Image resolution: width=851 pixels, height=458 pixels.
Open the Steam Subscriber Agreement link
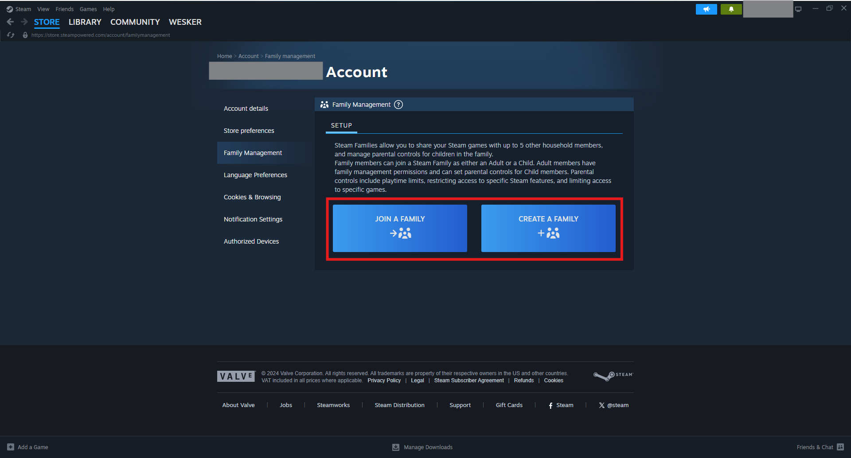point(469,380)
